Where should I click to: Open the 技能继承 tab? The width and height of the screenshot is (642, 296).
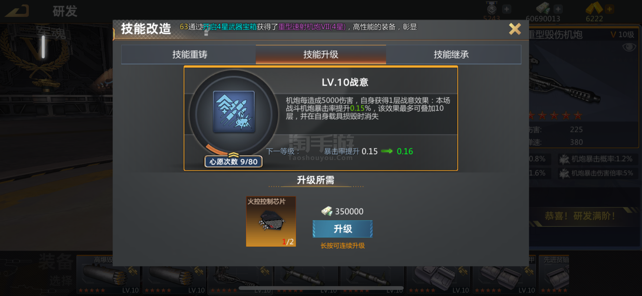[451, 54]
